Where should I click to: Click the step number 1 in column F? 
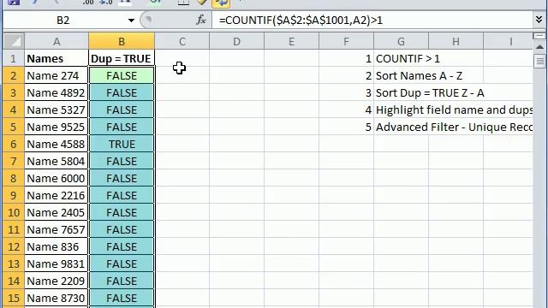pos(346,59)
